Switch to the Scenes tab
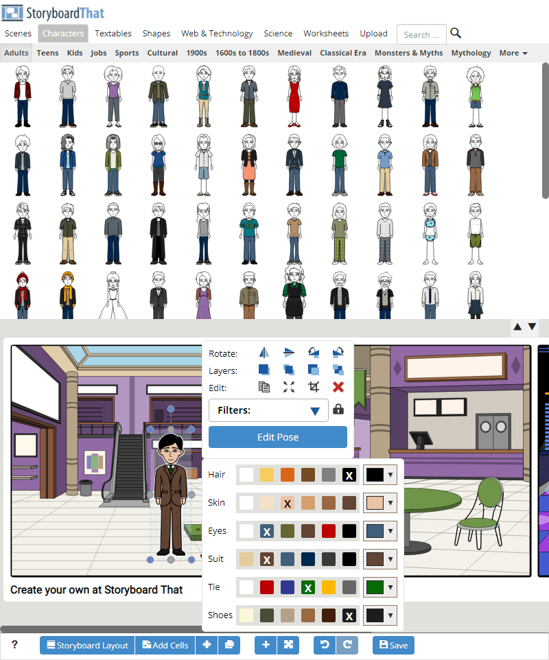Screen dimensions: 549x660 click(x=19, y=34)
